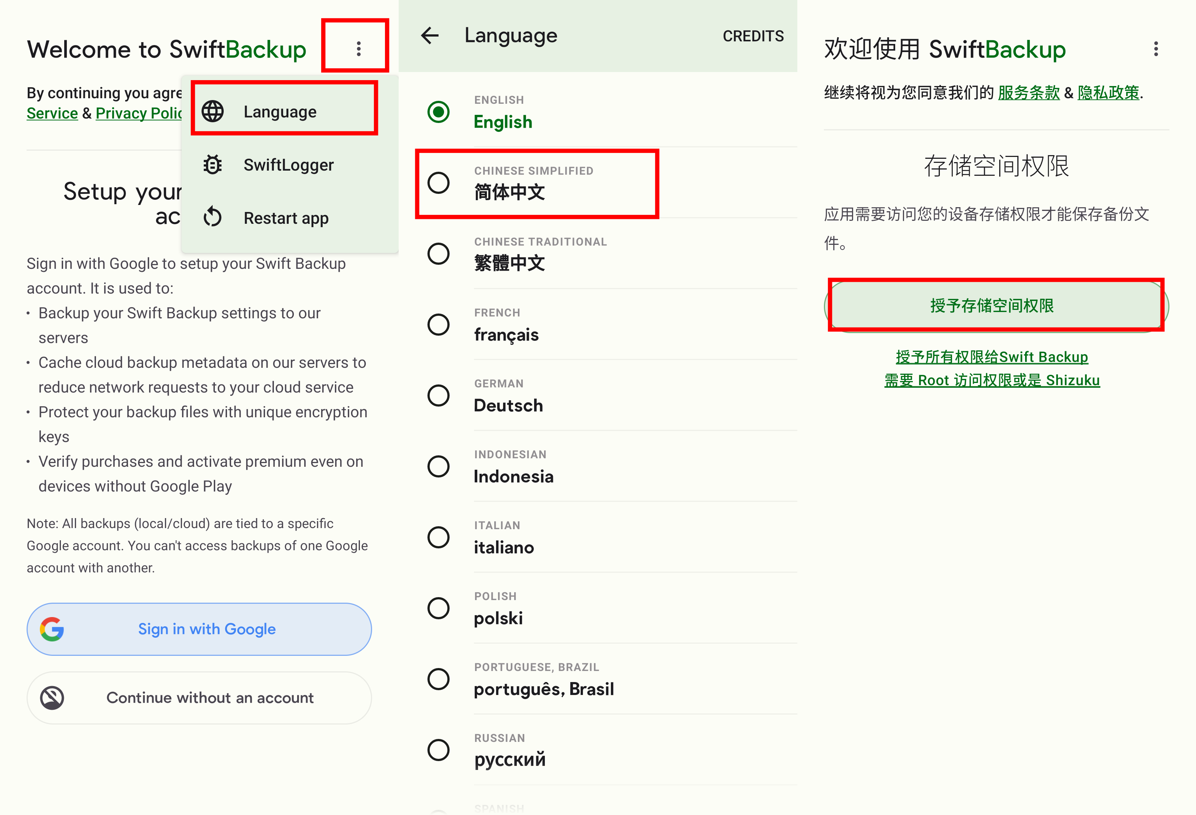Open the overflow menu on Chinese welcome screen
1196x815 pixels.
[x=1156, y=49]
